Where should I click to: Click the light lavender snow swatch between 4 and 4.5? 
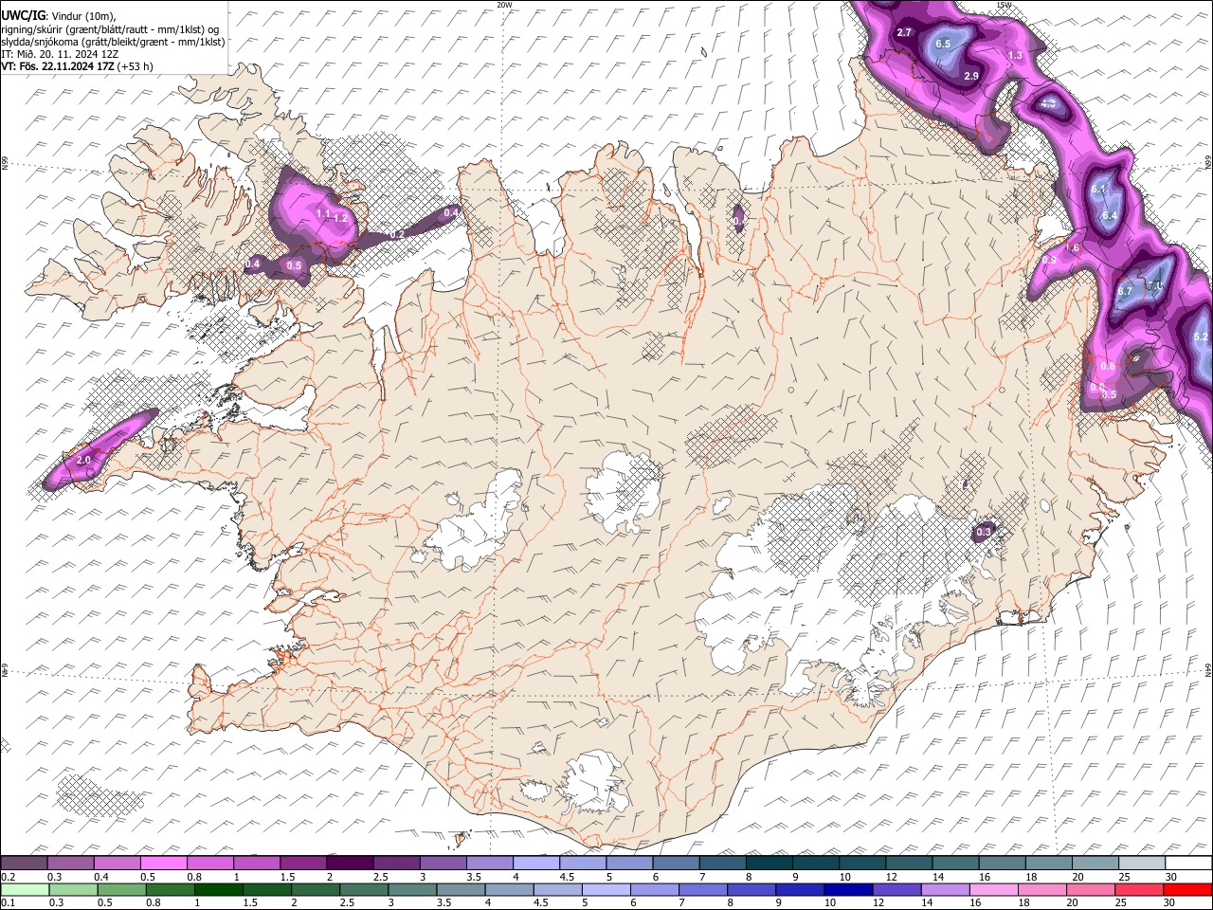click(x=536, y=864)
